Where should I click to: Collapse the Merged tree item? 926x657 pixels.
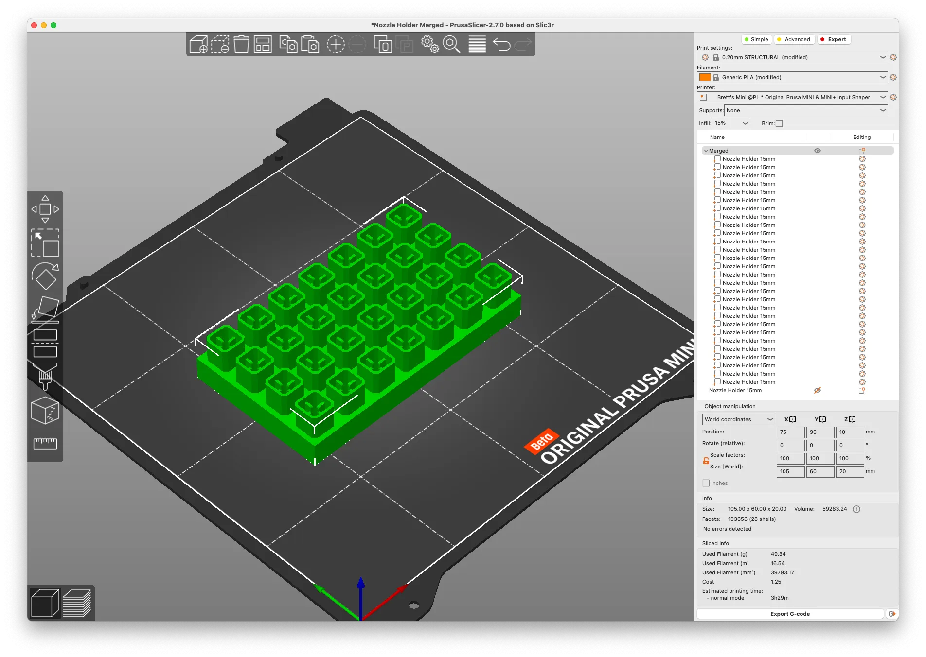click(x=706, y=151)
